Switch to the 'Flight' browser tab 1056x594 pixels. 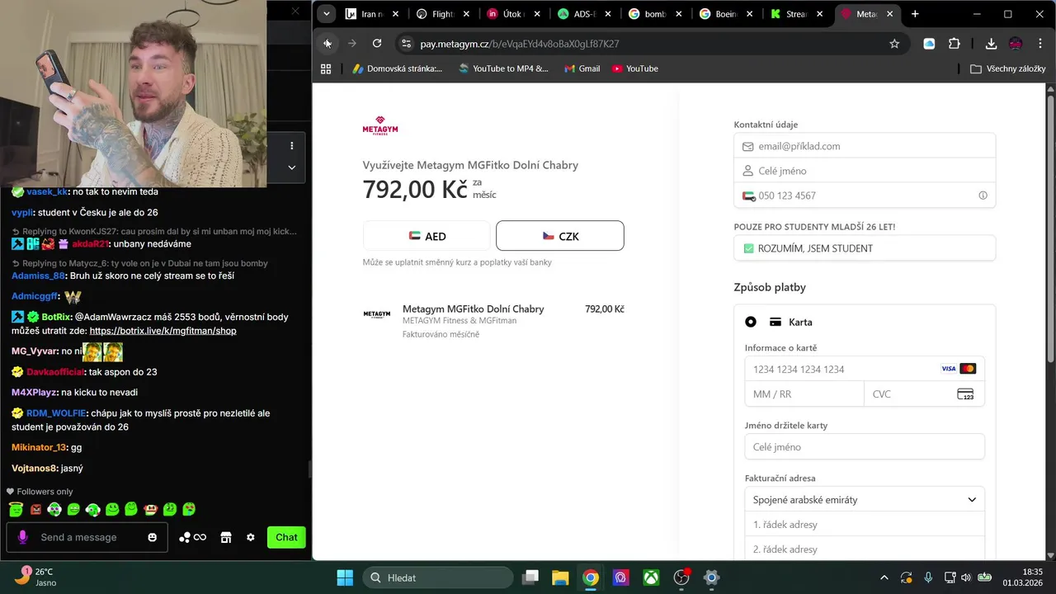coord(443,14)
